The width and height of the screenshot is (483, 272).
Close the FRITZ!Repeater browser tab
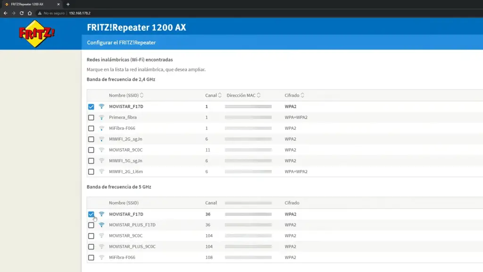click(x=58, y=4)
